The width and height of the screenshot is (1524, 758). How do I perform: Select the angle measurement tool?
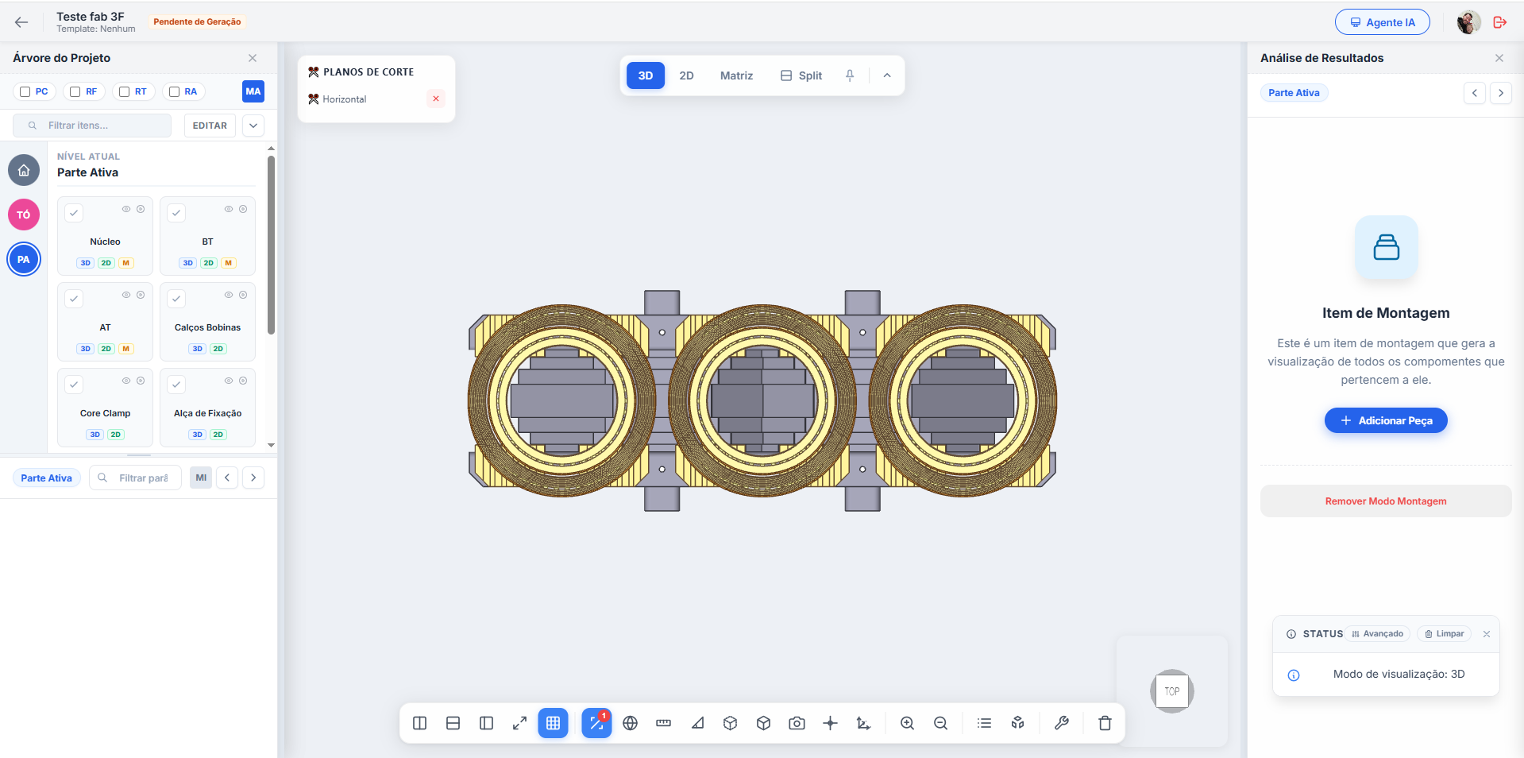pos(697,723)
